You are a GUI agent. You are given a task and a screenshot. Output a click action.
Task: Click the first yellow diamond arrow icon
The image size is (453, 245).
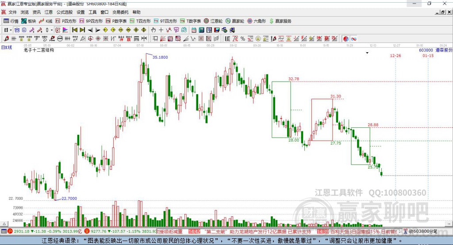[105, 30]
